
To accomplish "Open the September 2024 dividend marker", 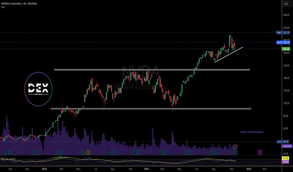I will pyautogui.click(x=115, y=153).
